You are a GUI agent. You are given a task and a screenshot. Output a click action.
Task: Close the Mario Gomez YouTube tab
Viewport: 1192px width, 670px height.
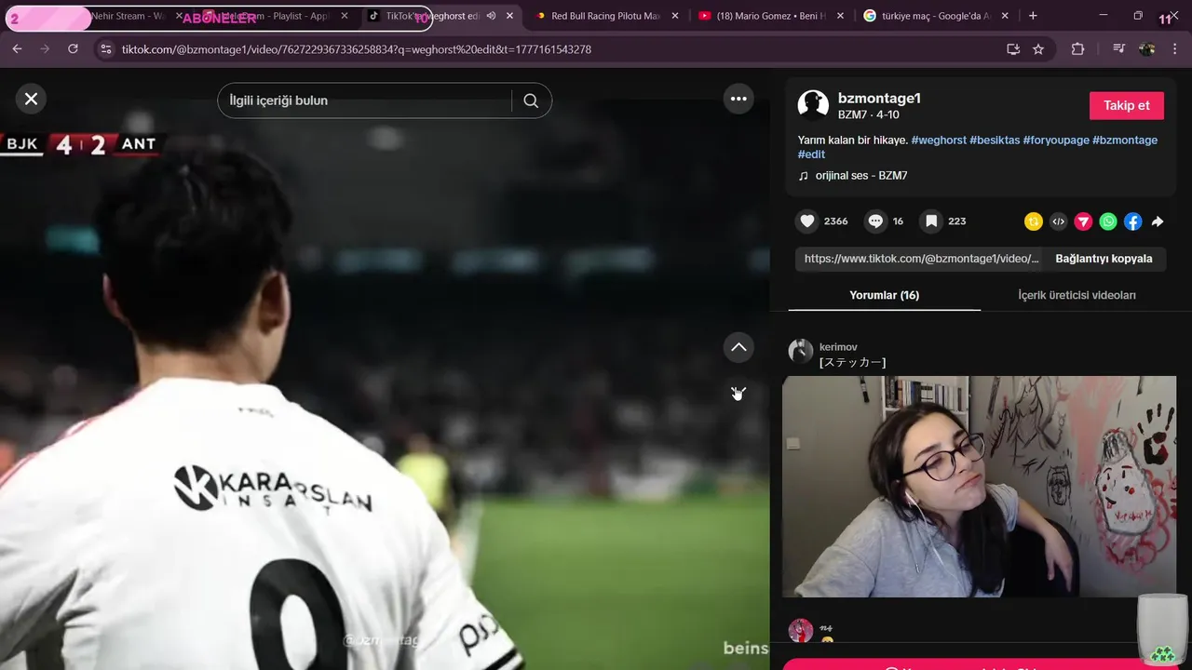(x=840, y=16)
